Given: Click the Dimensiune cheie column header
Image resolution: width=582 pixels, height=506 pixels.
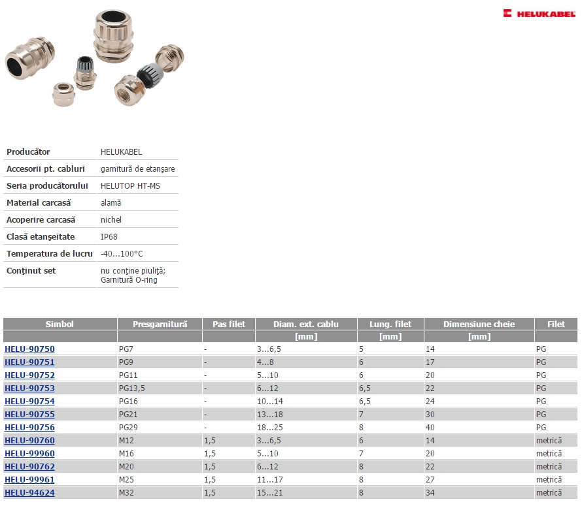Looking at the screenshot, I should click(479, 324).
